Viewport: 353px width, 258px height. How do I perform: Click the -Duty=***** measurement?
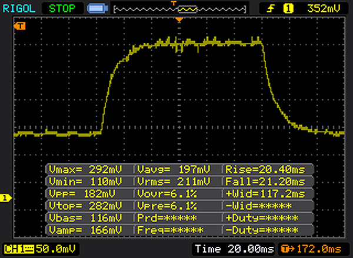262,230
